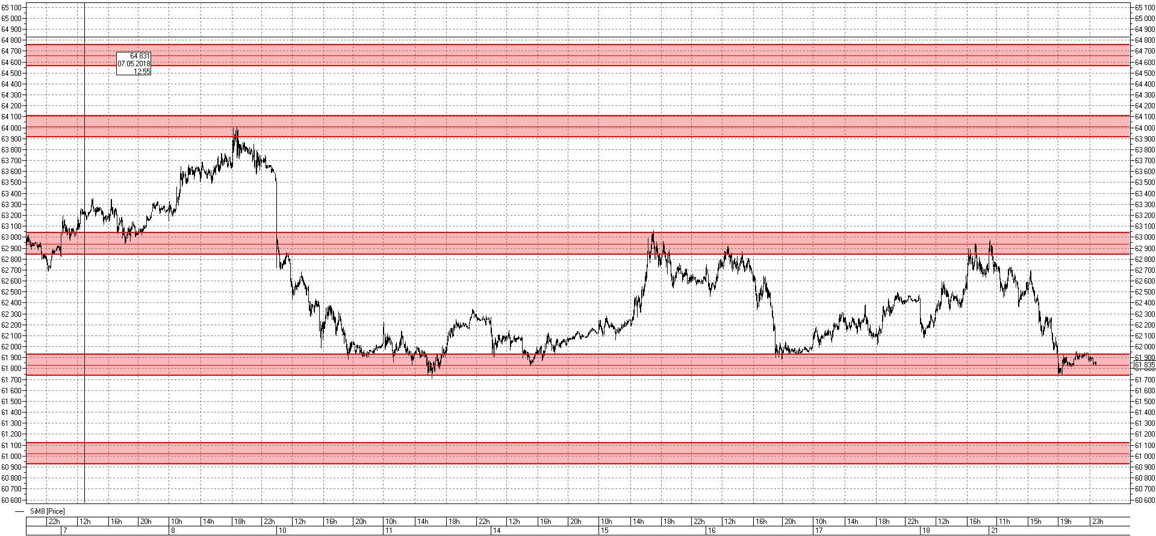1156x536 pixels.
Task: Click date label 8 on the time axis
Action: [173, 531]
